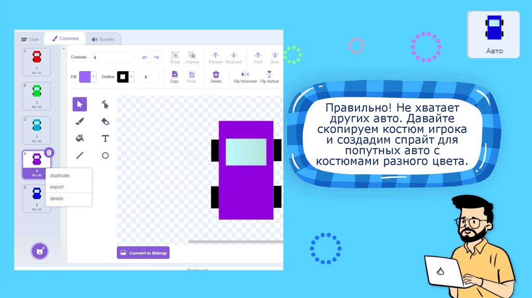This screenshot has height=298, width=532.
Task: Click the purple Fill swatch
Action: (x=85, y=77)
